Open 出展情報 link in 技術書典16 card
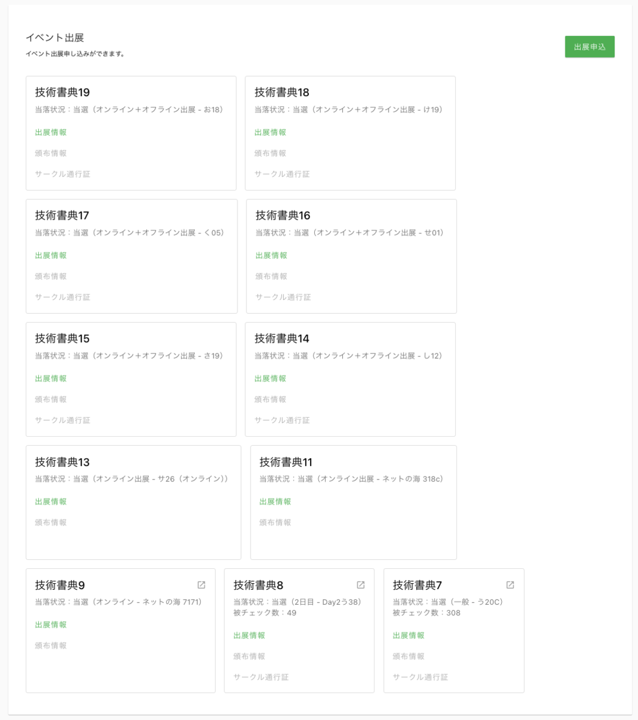This screenshot has height=720, width=638. click(x=272, y=255)
